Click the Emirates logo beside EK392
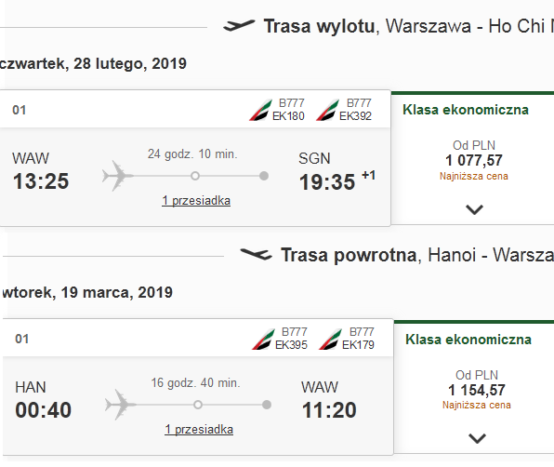The width and height of the screenshot is (554, 467). (x=327, y=110)
